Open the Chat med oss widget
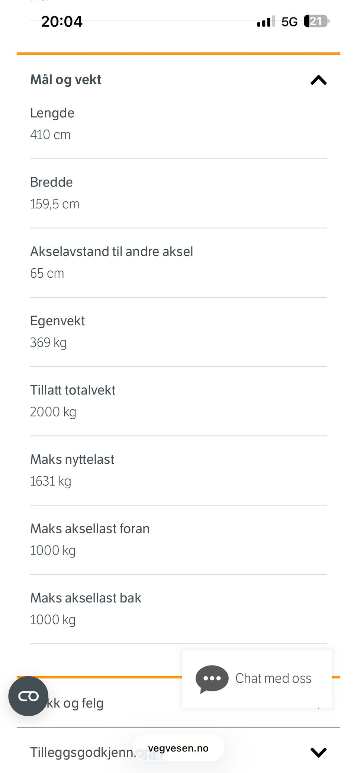 pyautogui.click(x=257, y=679)
